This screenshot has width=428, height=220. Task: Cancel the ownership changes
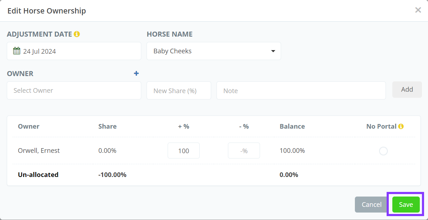[x=371, y=204]
